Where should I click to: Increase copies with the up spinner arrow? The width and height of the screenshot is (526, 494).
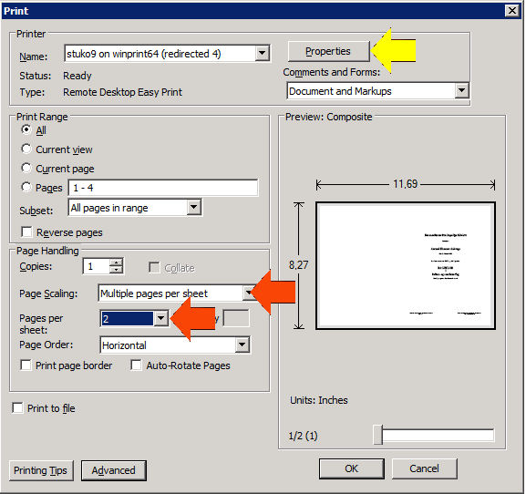coord(116,262)
